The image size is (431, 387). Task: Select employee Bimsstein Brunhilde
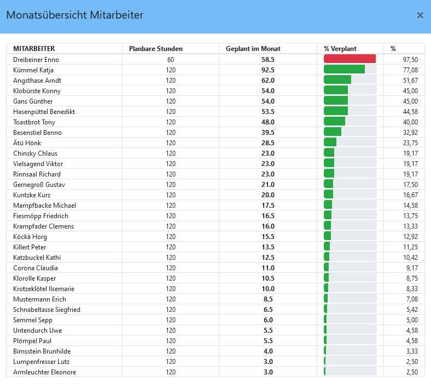(x=42, y=351)
